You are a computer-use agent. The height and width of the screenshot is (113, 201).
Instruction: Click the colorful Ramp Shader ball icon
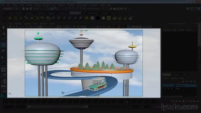click(87, 18)
